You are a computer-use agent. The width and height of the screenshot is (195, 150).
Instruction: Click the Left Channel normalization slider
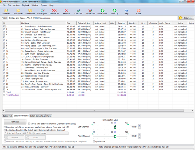click(x=114, y=127)
